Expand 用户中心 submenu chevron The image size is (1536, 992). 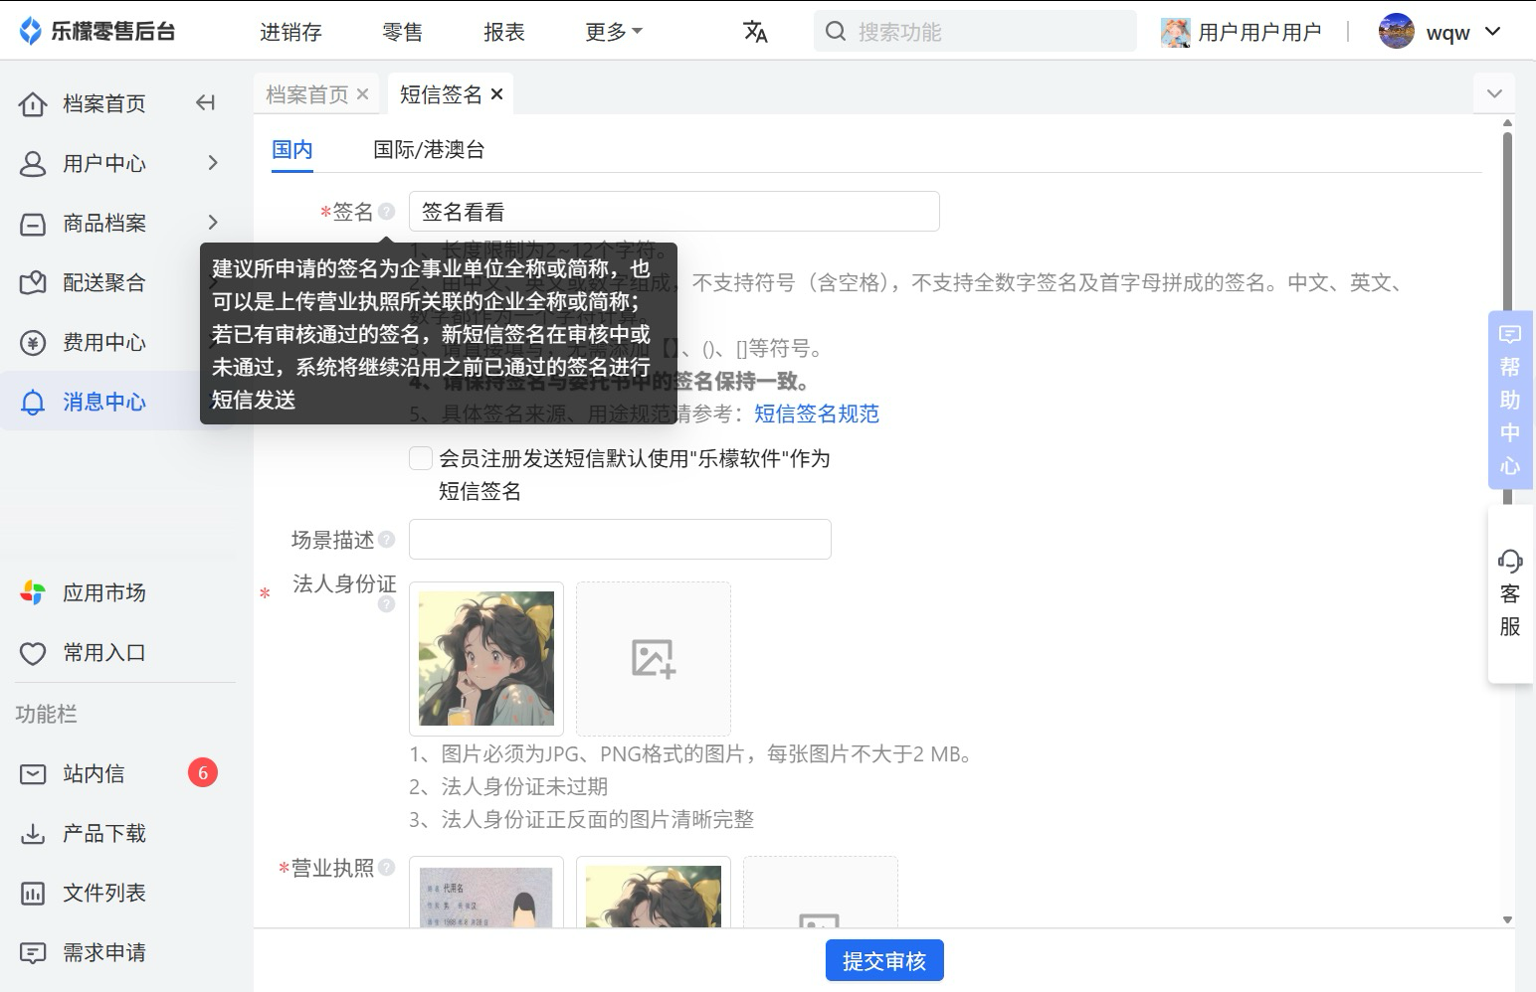pos(213,162)
